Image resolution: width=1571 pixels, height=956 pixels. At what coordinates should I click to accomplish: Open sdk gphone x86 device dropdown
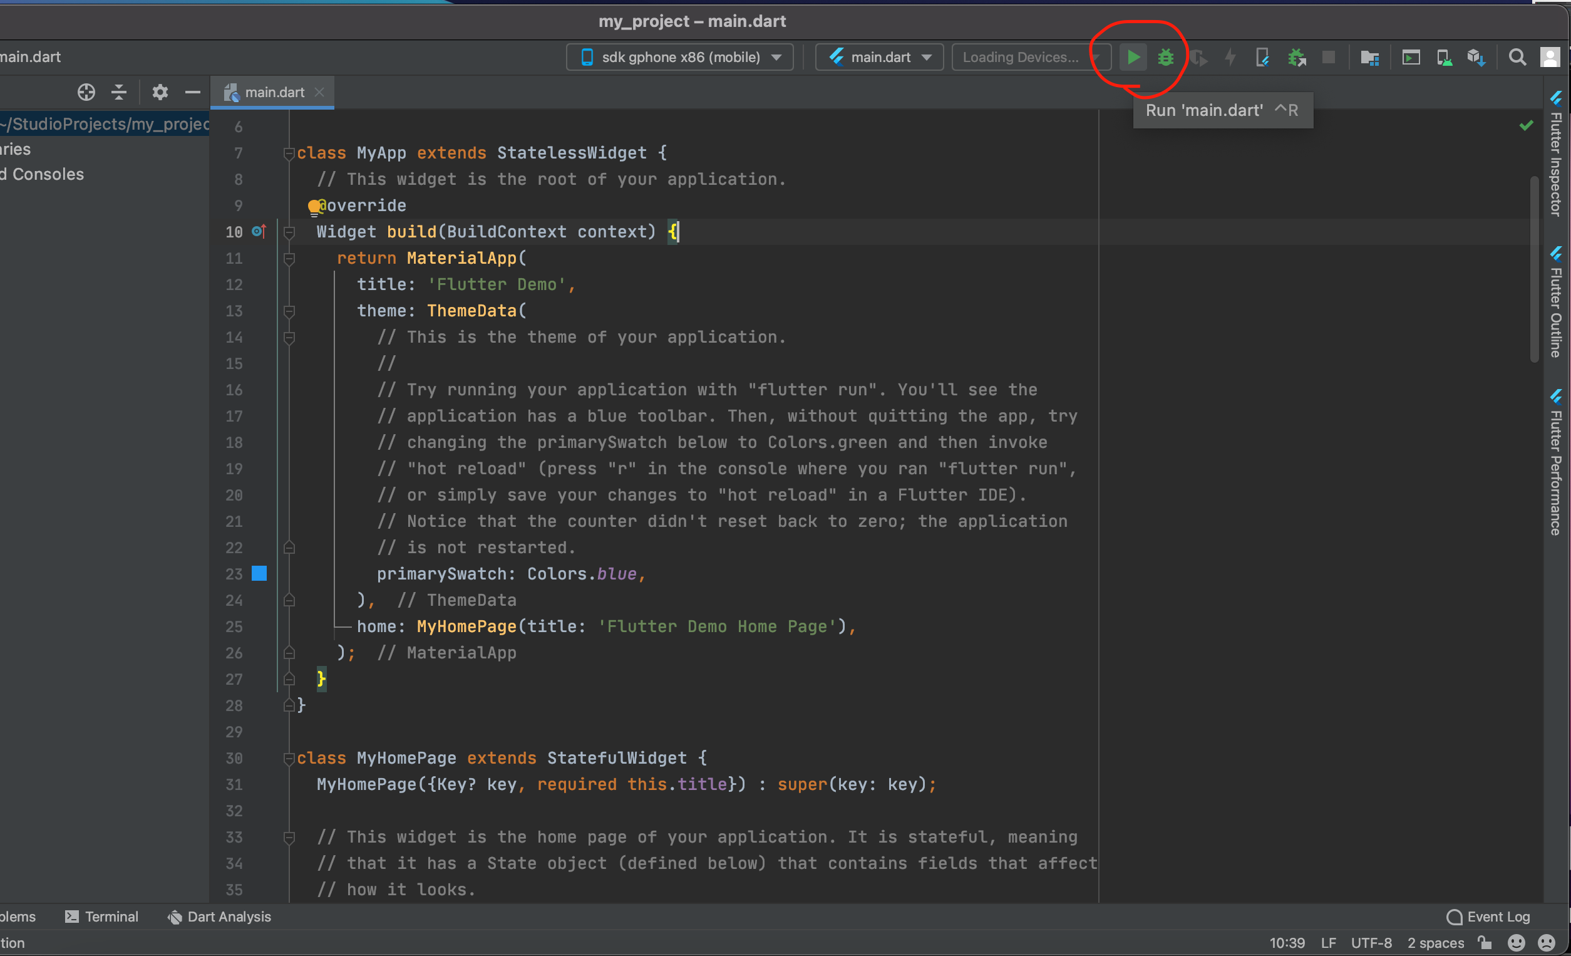pyautogui.click(x=679, y=58)
